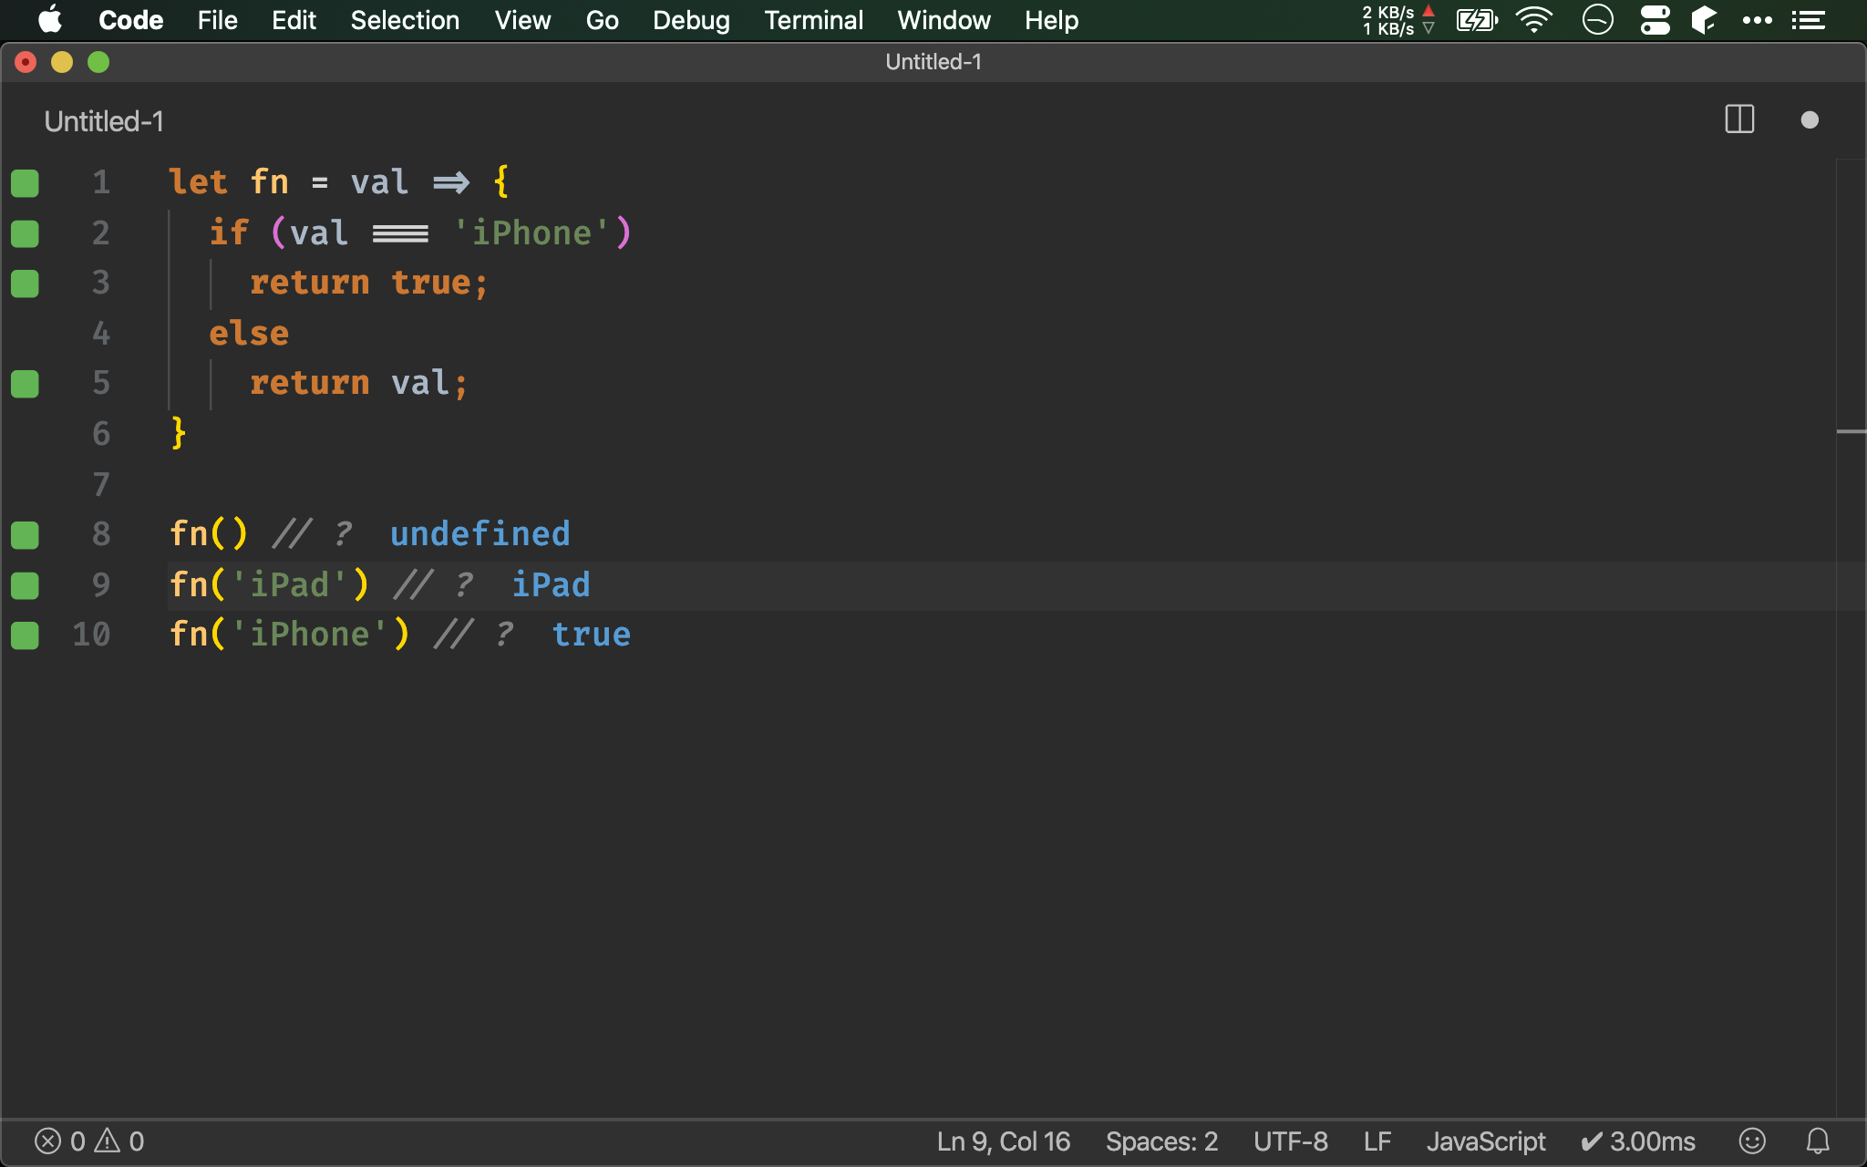1867x1167 pixels.
Task: Click the Ln 9, Col 16 position button
Action: click(1003, 1141)
